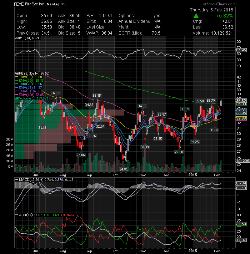The width and height of the screenshot is (250, 254).
Task: Click the Prev Close value 34.51
Action: 46,33
